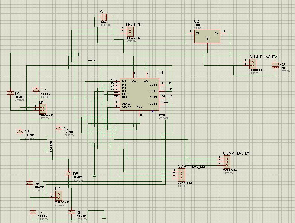Click the ENA pin name on U1

[x=125, y=94]
